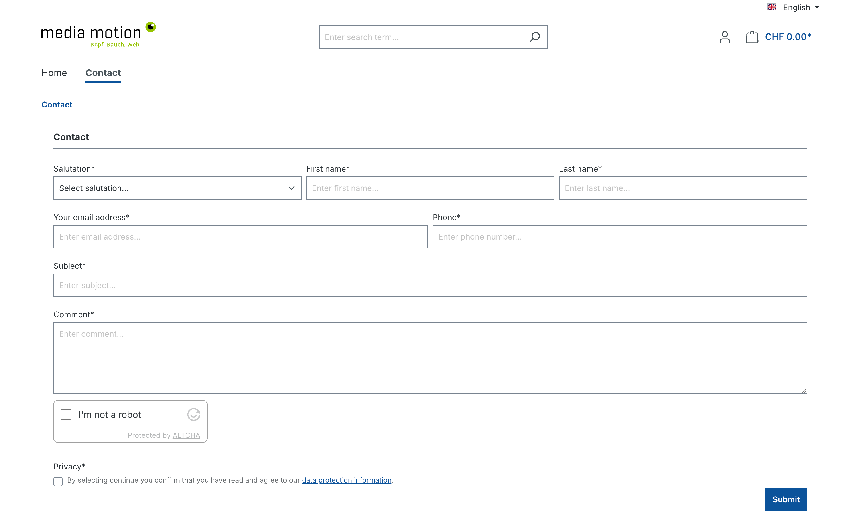
Task: Toggle the I'm not a robot checkbox
Action: tap(66, 414)
